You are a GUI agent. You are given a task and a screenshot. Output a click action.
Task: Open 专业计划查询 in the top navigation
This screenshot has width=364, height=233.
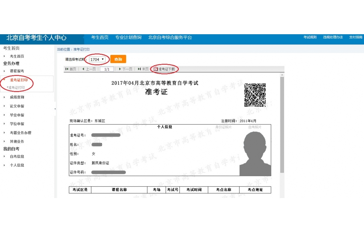[x=128, y=37]
